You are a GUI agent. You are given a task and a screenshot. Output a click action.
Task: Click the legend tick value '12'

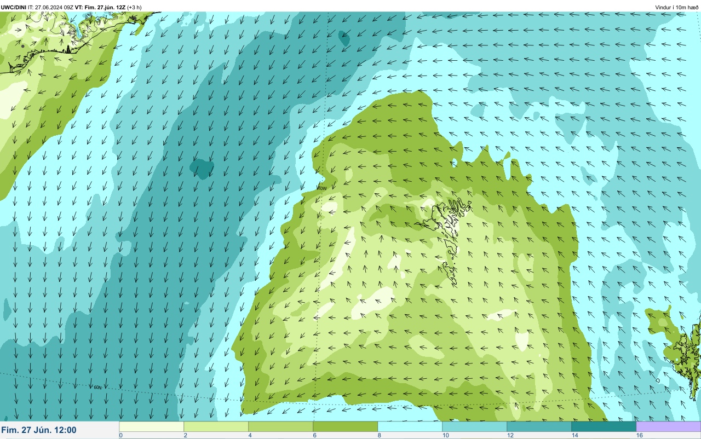[510, 435]
